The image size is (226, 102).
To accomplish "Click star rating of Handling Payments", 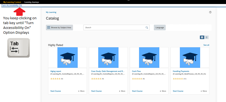I will (178, 79).
